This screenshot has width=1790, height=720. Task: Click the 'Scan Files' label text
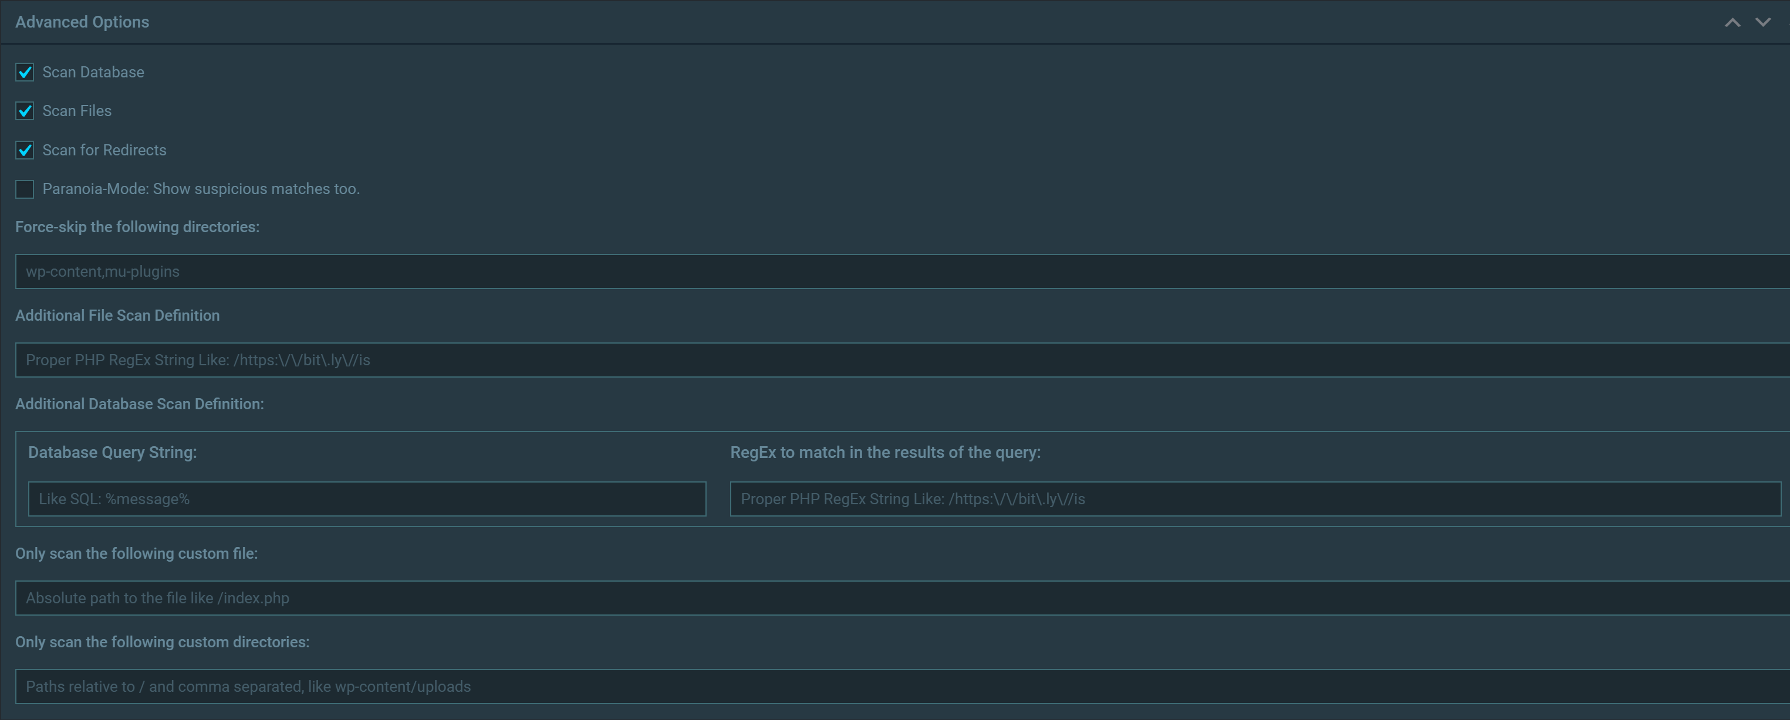(x=77, y=111)
